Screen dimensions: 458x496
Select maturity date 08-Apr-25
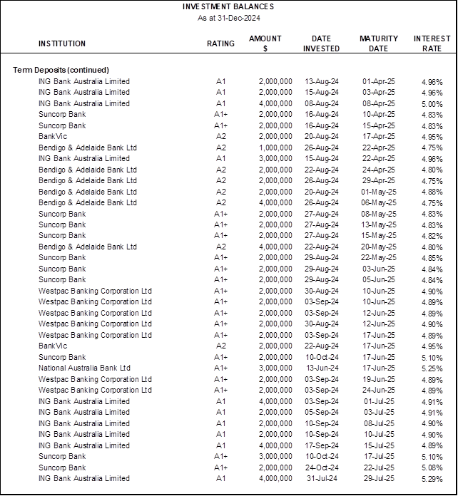[379, 104]
